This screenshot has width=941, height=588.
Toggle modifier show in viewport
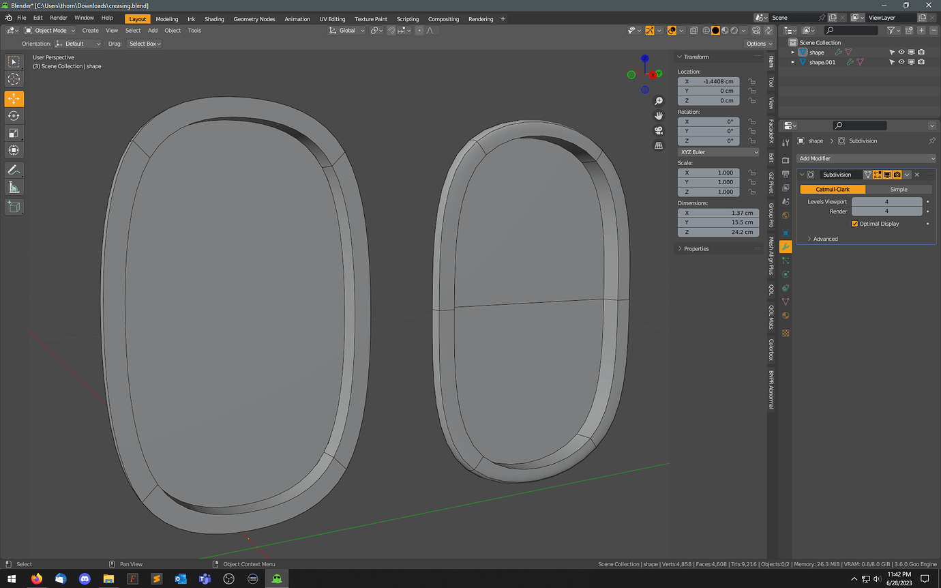coord(888,175)
